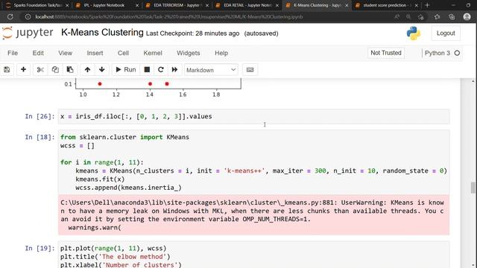Click the notebook vertical scrollbar thumb
477x268 pixels.
click(x=473, y=188)
